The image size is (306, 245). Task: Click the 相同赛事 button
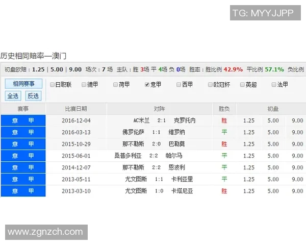(23, 84)
